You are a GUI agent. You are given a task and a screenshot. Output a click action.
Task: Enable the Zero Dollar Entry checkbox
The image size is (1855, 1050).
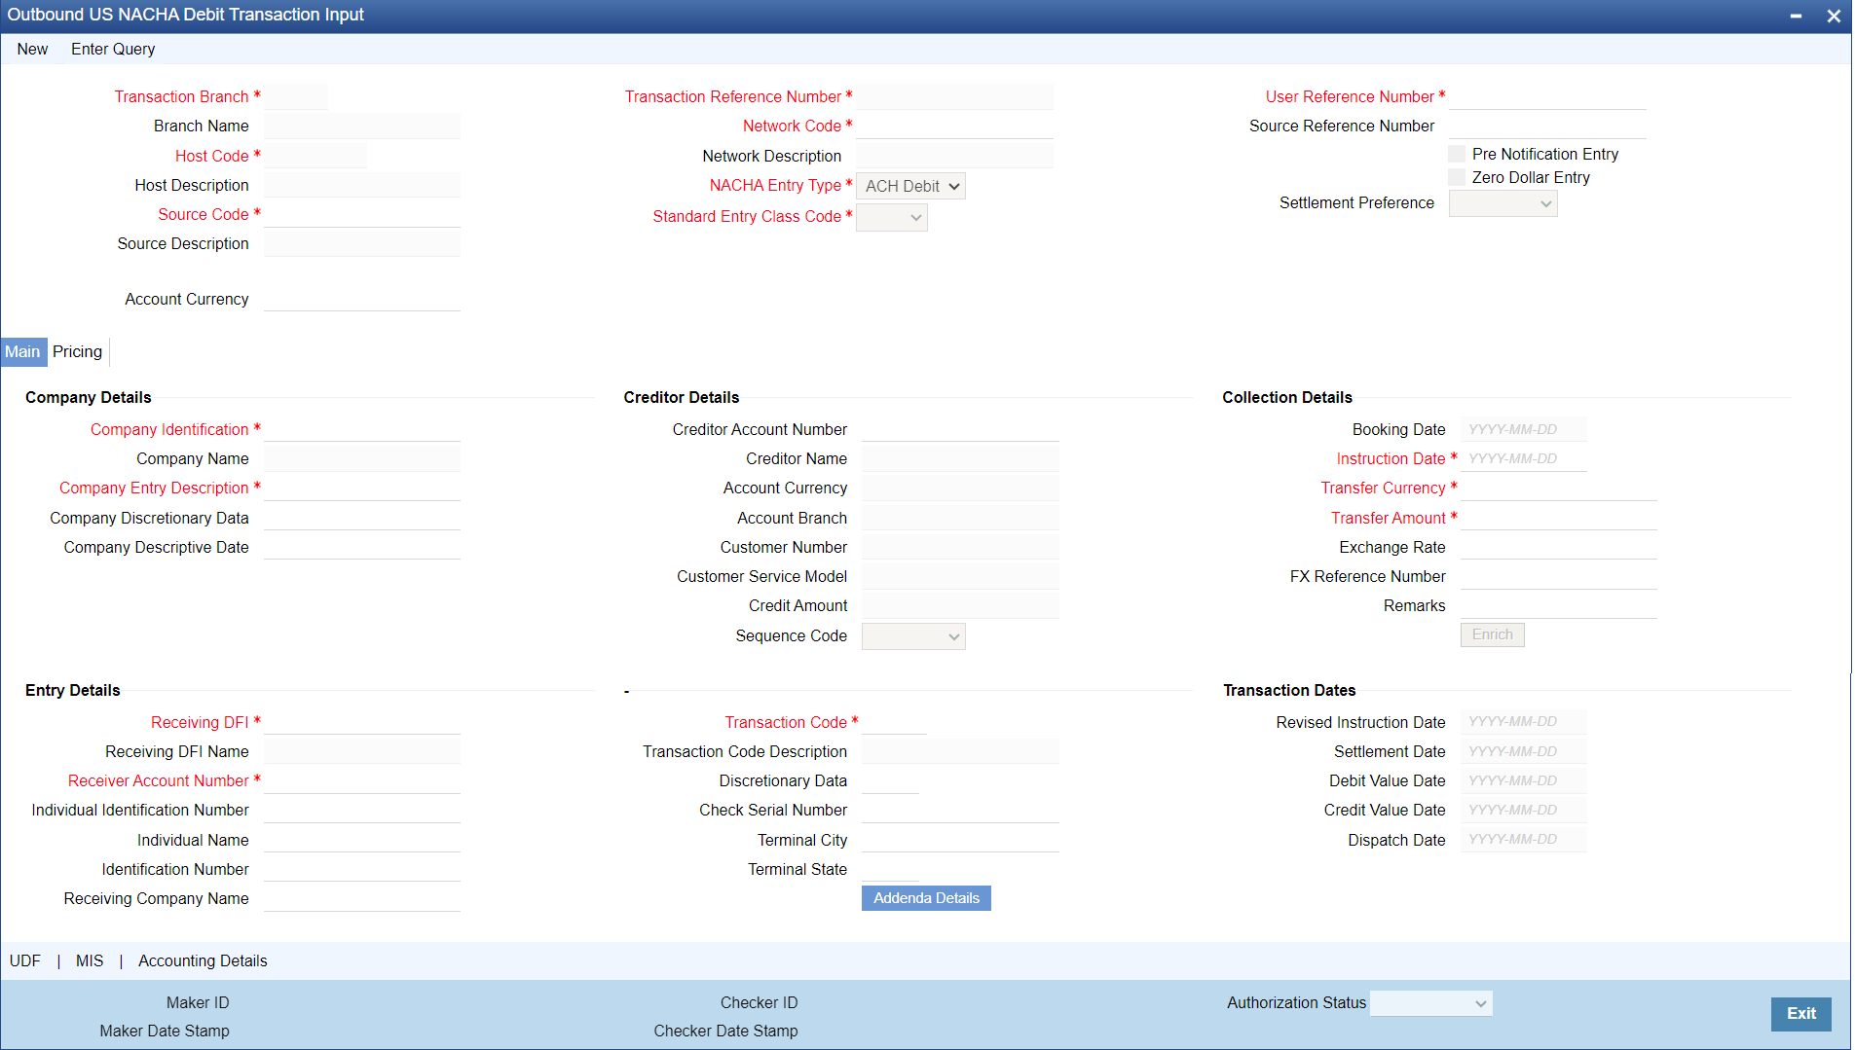[1457, 177]
